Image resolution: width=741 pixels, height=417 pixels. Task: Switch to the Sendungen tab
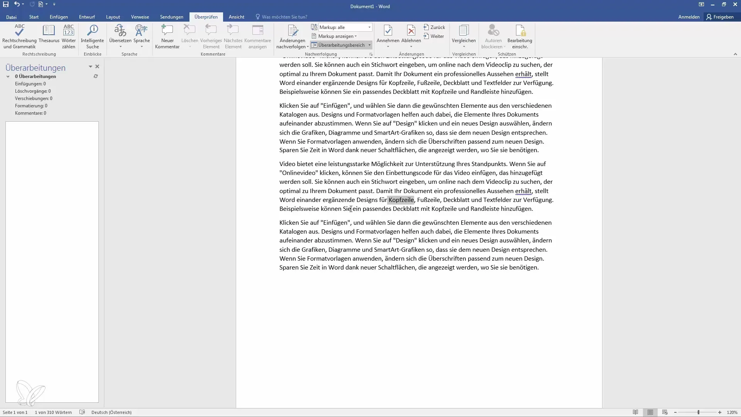point(172,17)
